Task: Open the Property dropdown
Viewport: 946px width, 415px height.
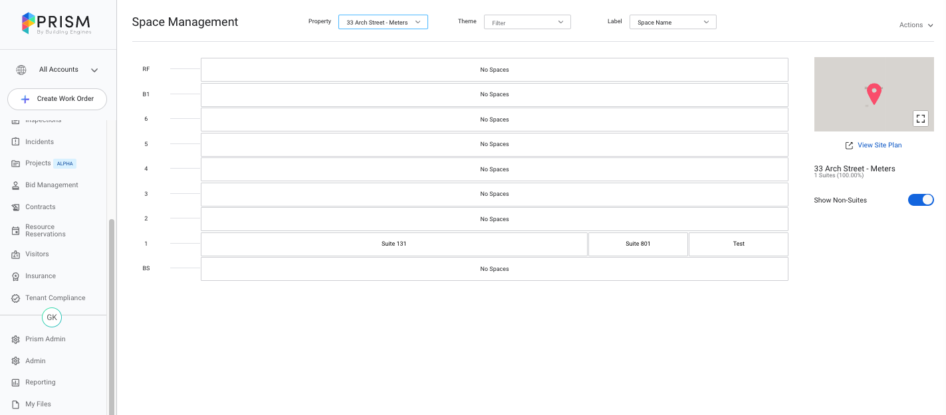Action: tap(383, 23)
